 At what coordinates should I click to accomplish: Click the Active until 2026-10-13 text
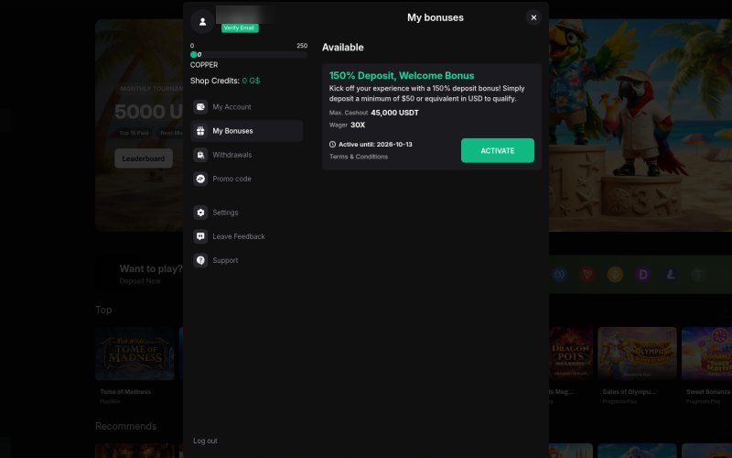point(375,145)
